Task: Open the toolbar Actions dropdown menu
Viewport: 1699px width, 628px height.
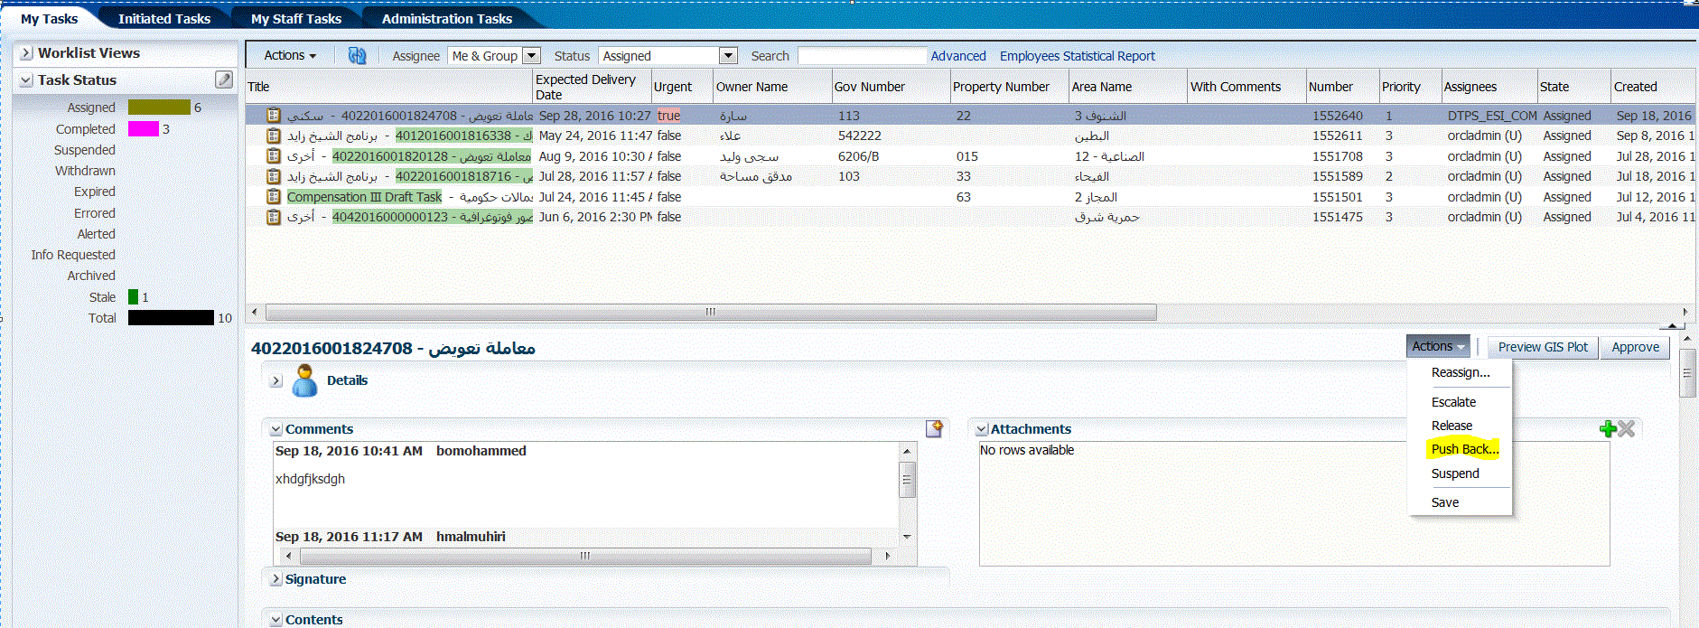Action: (x=290, y=56)
